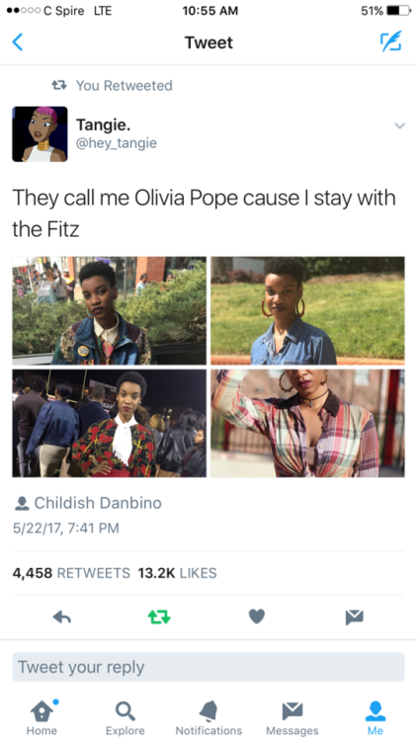Open the Notifications bell tab
This screenshot has width=417, height=741.
click(x=208, y=717)
